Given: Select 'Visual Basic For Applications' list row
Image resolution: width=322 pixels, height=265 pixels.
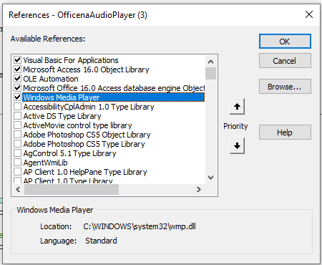Looking at the screenshot, I should pyautogui.click(x=71, y=60).
